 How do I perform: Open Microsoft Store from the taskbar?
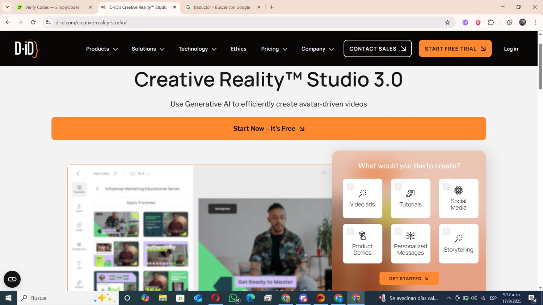[180, 298]
